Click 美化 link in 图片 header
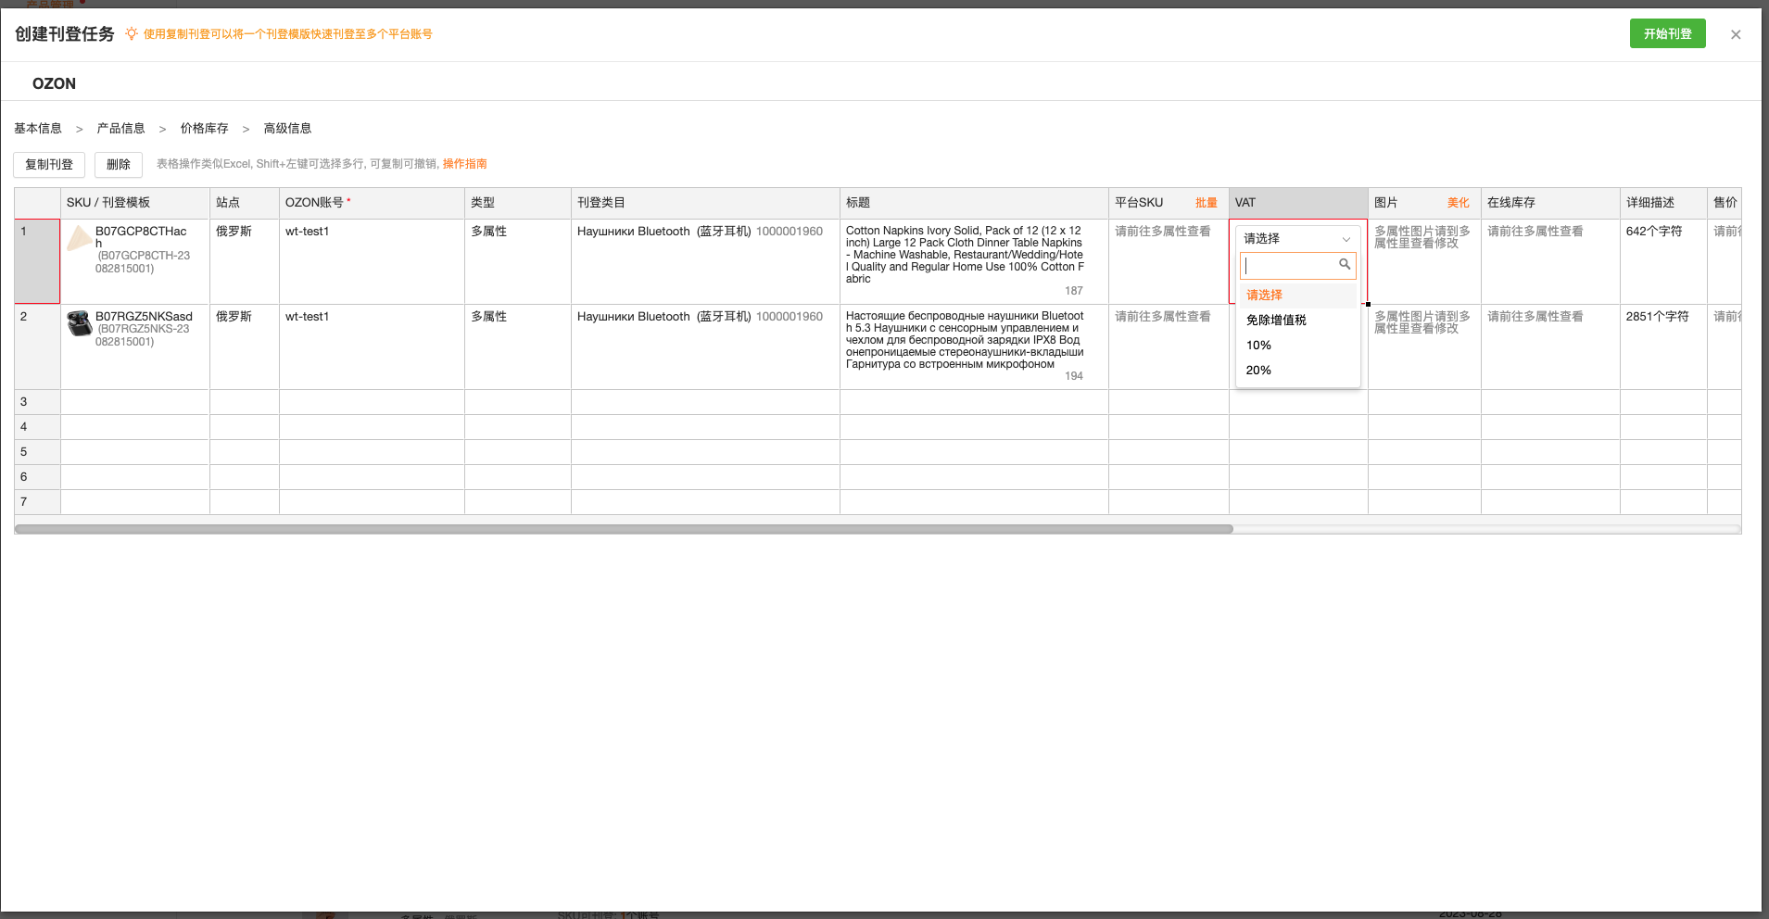 click(x=1458, y=203)
